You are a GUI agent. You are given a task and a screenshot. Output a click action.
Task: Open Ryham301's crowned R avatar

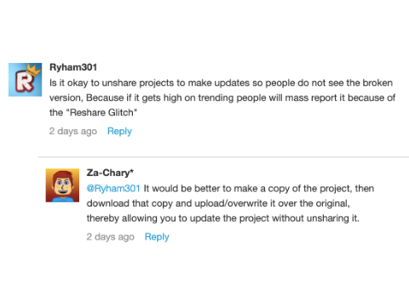click(x=26, y=80)
